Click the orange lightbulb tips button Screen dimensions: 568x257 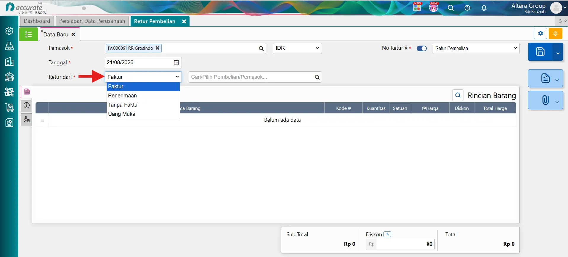coord(556,33)
